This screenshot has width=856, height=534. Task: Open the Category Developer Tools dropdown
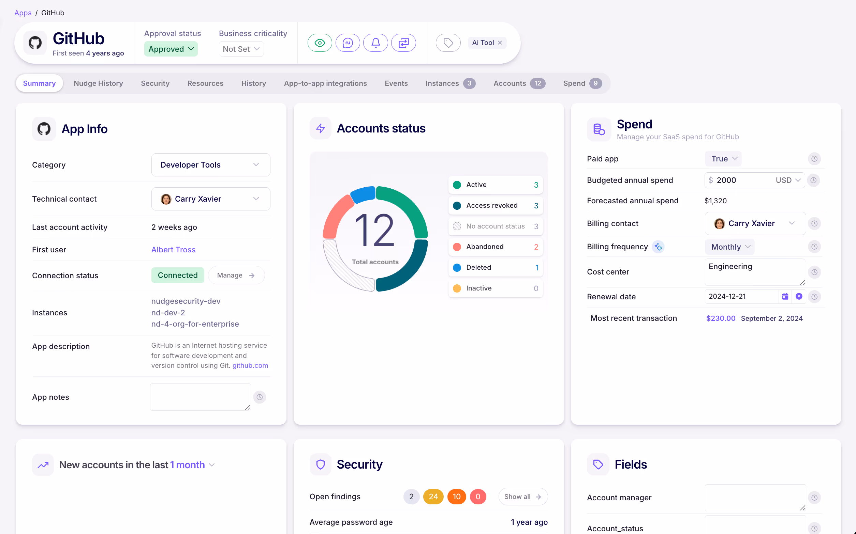coord(211,165)
